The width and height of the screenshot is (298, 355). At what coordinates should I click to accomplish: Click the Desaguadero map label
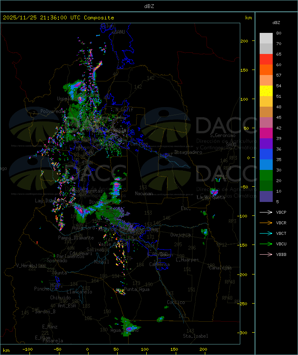188,152
